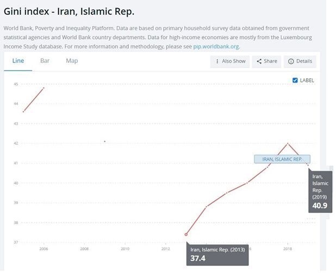Viewport: 336px width, 273px height.
Task: Click the 2018 peak data point
Action: tap(288, 143)
